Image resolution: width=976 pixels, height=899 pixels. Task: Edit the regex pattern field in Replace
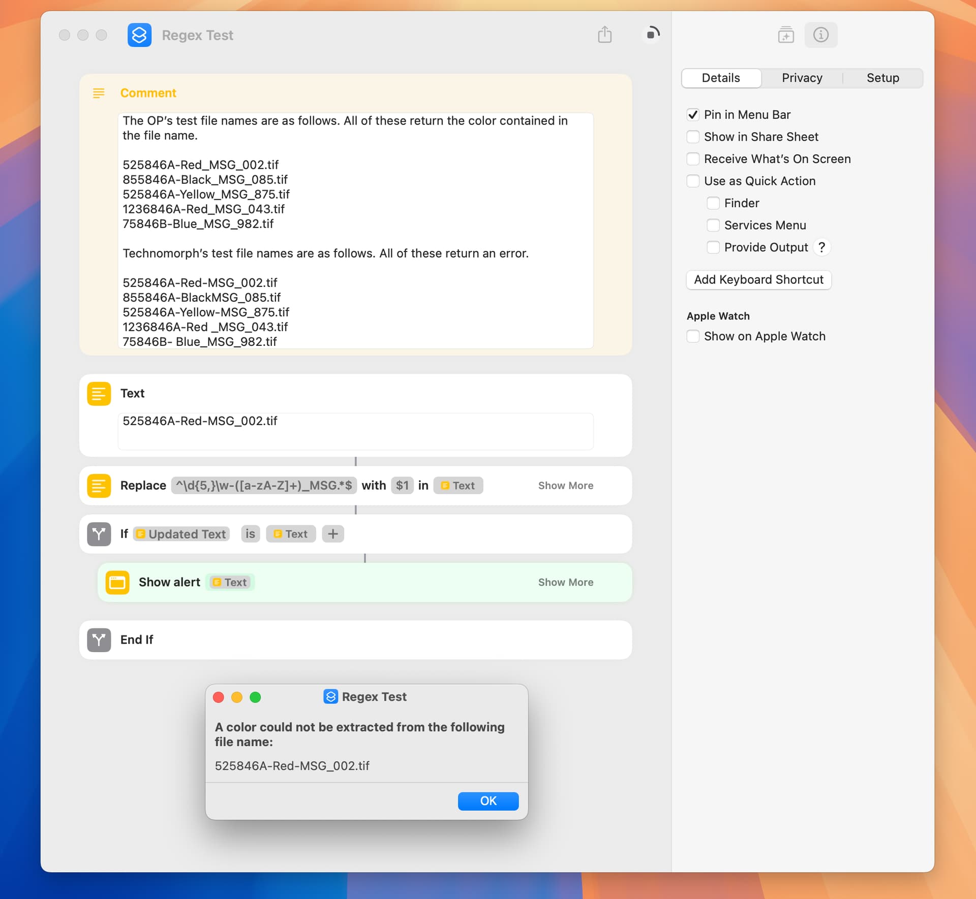click(x=264, y=486)
